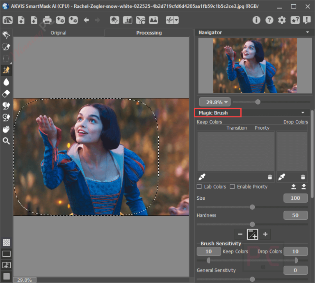
Task: Select the History Brush tool
Action: [x=6, y=117]
